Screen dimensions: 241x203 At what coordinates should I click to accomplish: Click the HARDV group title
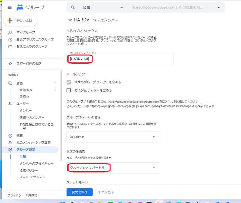[x=81, y=20]
